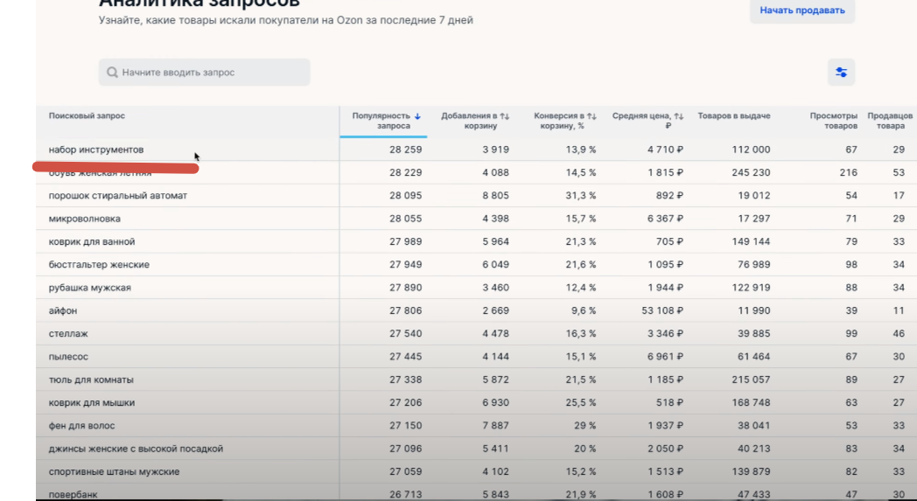Select popularity value 28 229
The height and width of the screenshot is (501, 917).
[405, 172]
